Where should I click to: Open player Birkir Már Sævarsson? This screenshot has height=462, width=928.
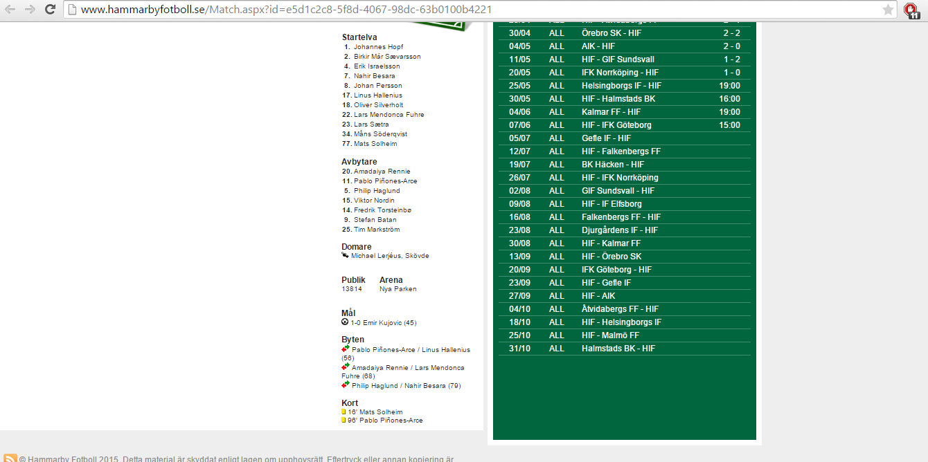387,57
